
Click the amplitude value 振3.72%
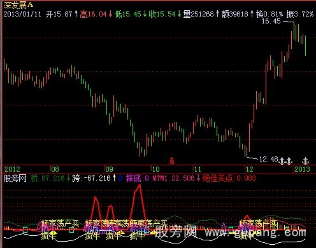[x=300, y=14]
